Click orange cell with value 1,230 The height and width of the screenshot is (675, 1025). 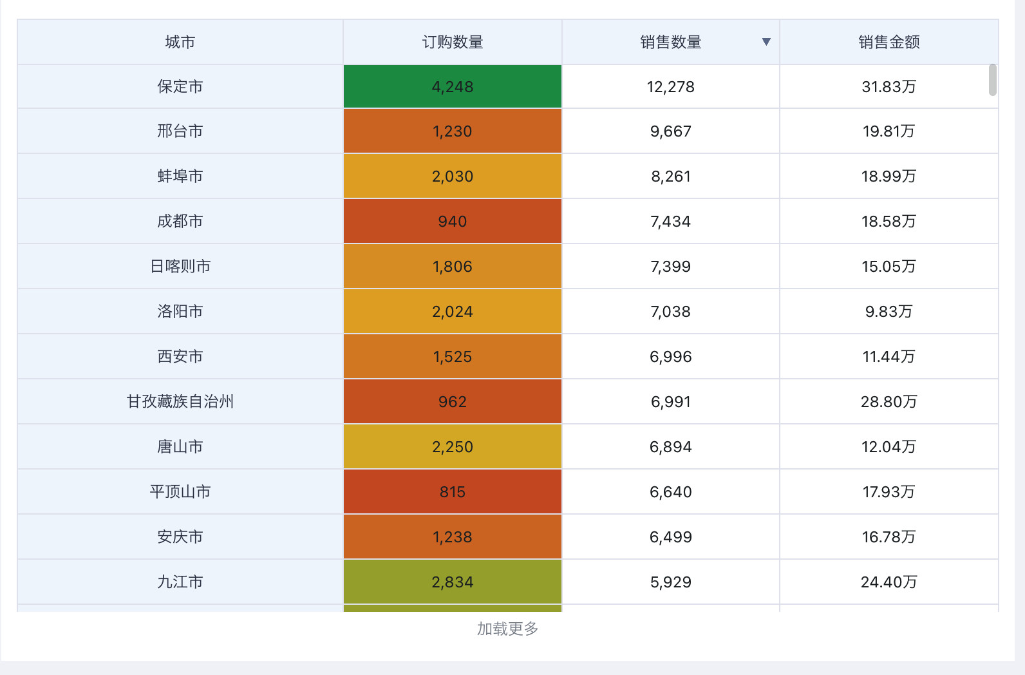[453, 131]
